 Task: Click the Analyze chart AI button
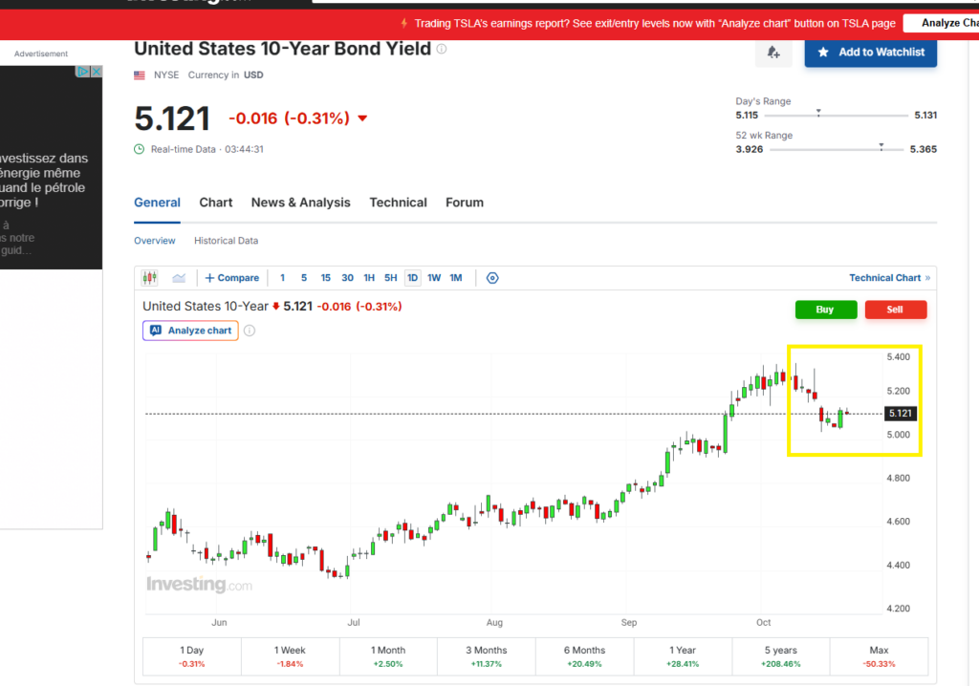(x=191, y=331)
